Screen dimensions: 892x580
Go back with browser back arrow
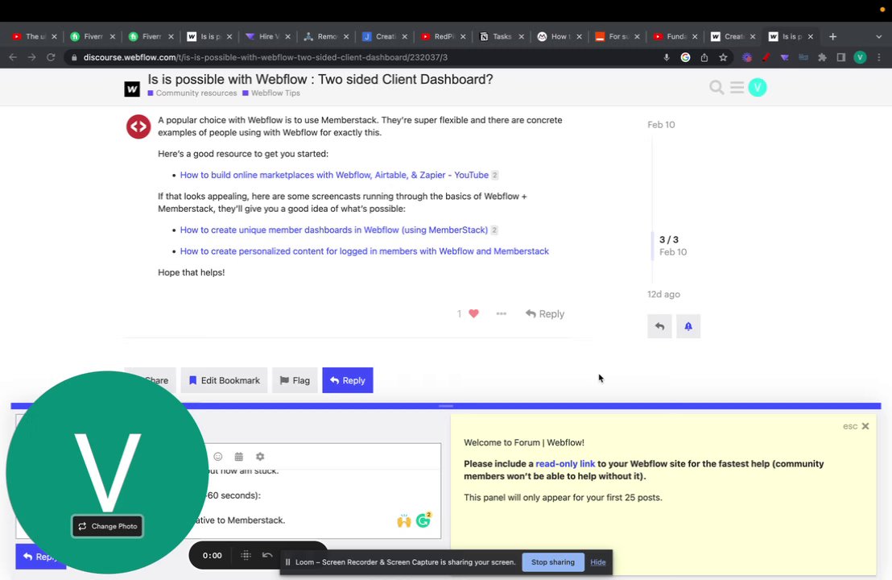point(13,57)
